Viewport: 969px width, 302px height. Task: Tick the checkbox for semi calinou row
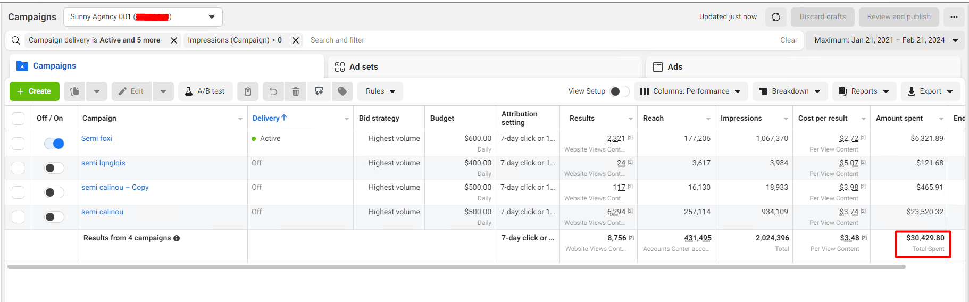pos(18,217)
